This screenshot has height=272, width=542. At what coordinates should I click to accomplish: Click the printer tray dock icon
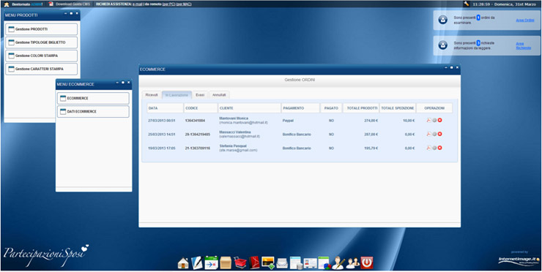282,263
